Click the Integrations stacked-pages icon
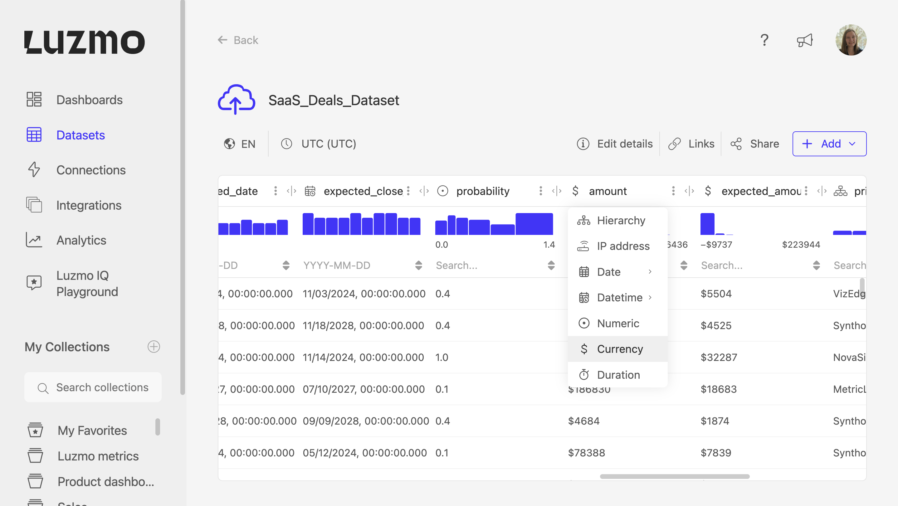898x506 pixels. (x=34, y=205)
